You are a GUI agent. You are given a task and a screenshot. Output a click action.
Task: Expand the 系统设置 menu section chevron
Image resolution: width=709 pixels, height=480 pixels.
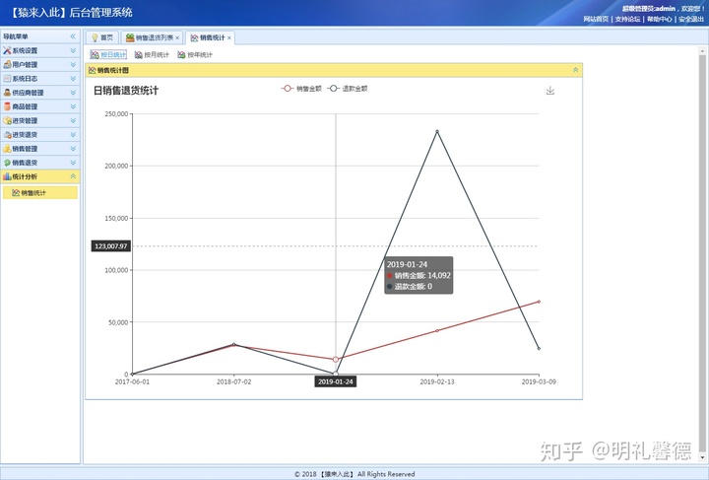(73, 50)
